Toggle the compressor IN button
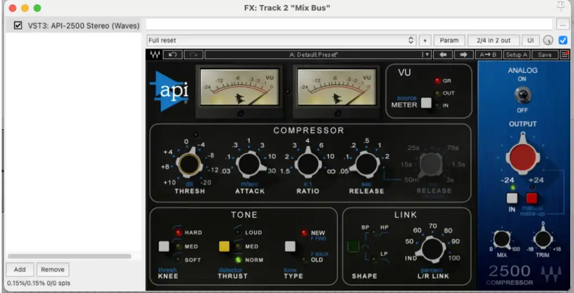The image size is (574, 293). [x=511, y=198]
